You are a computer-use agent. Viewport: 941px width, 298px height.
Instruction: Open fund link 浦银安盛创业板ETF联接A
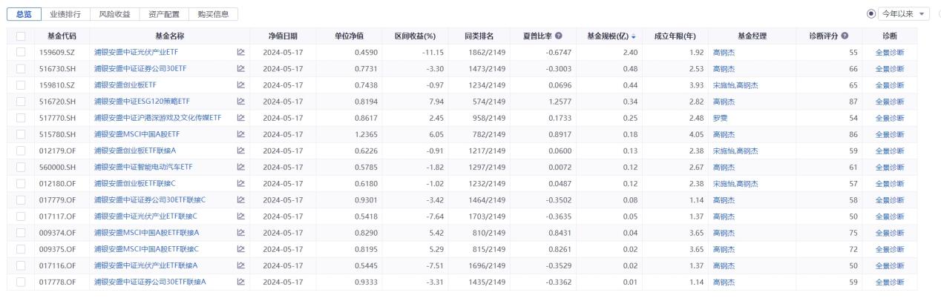coord(135,150)
